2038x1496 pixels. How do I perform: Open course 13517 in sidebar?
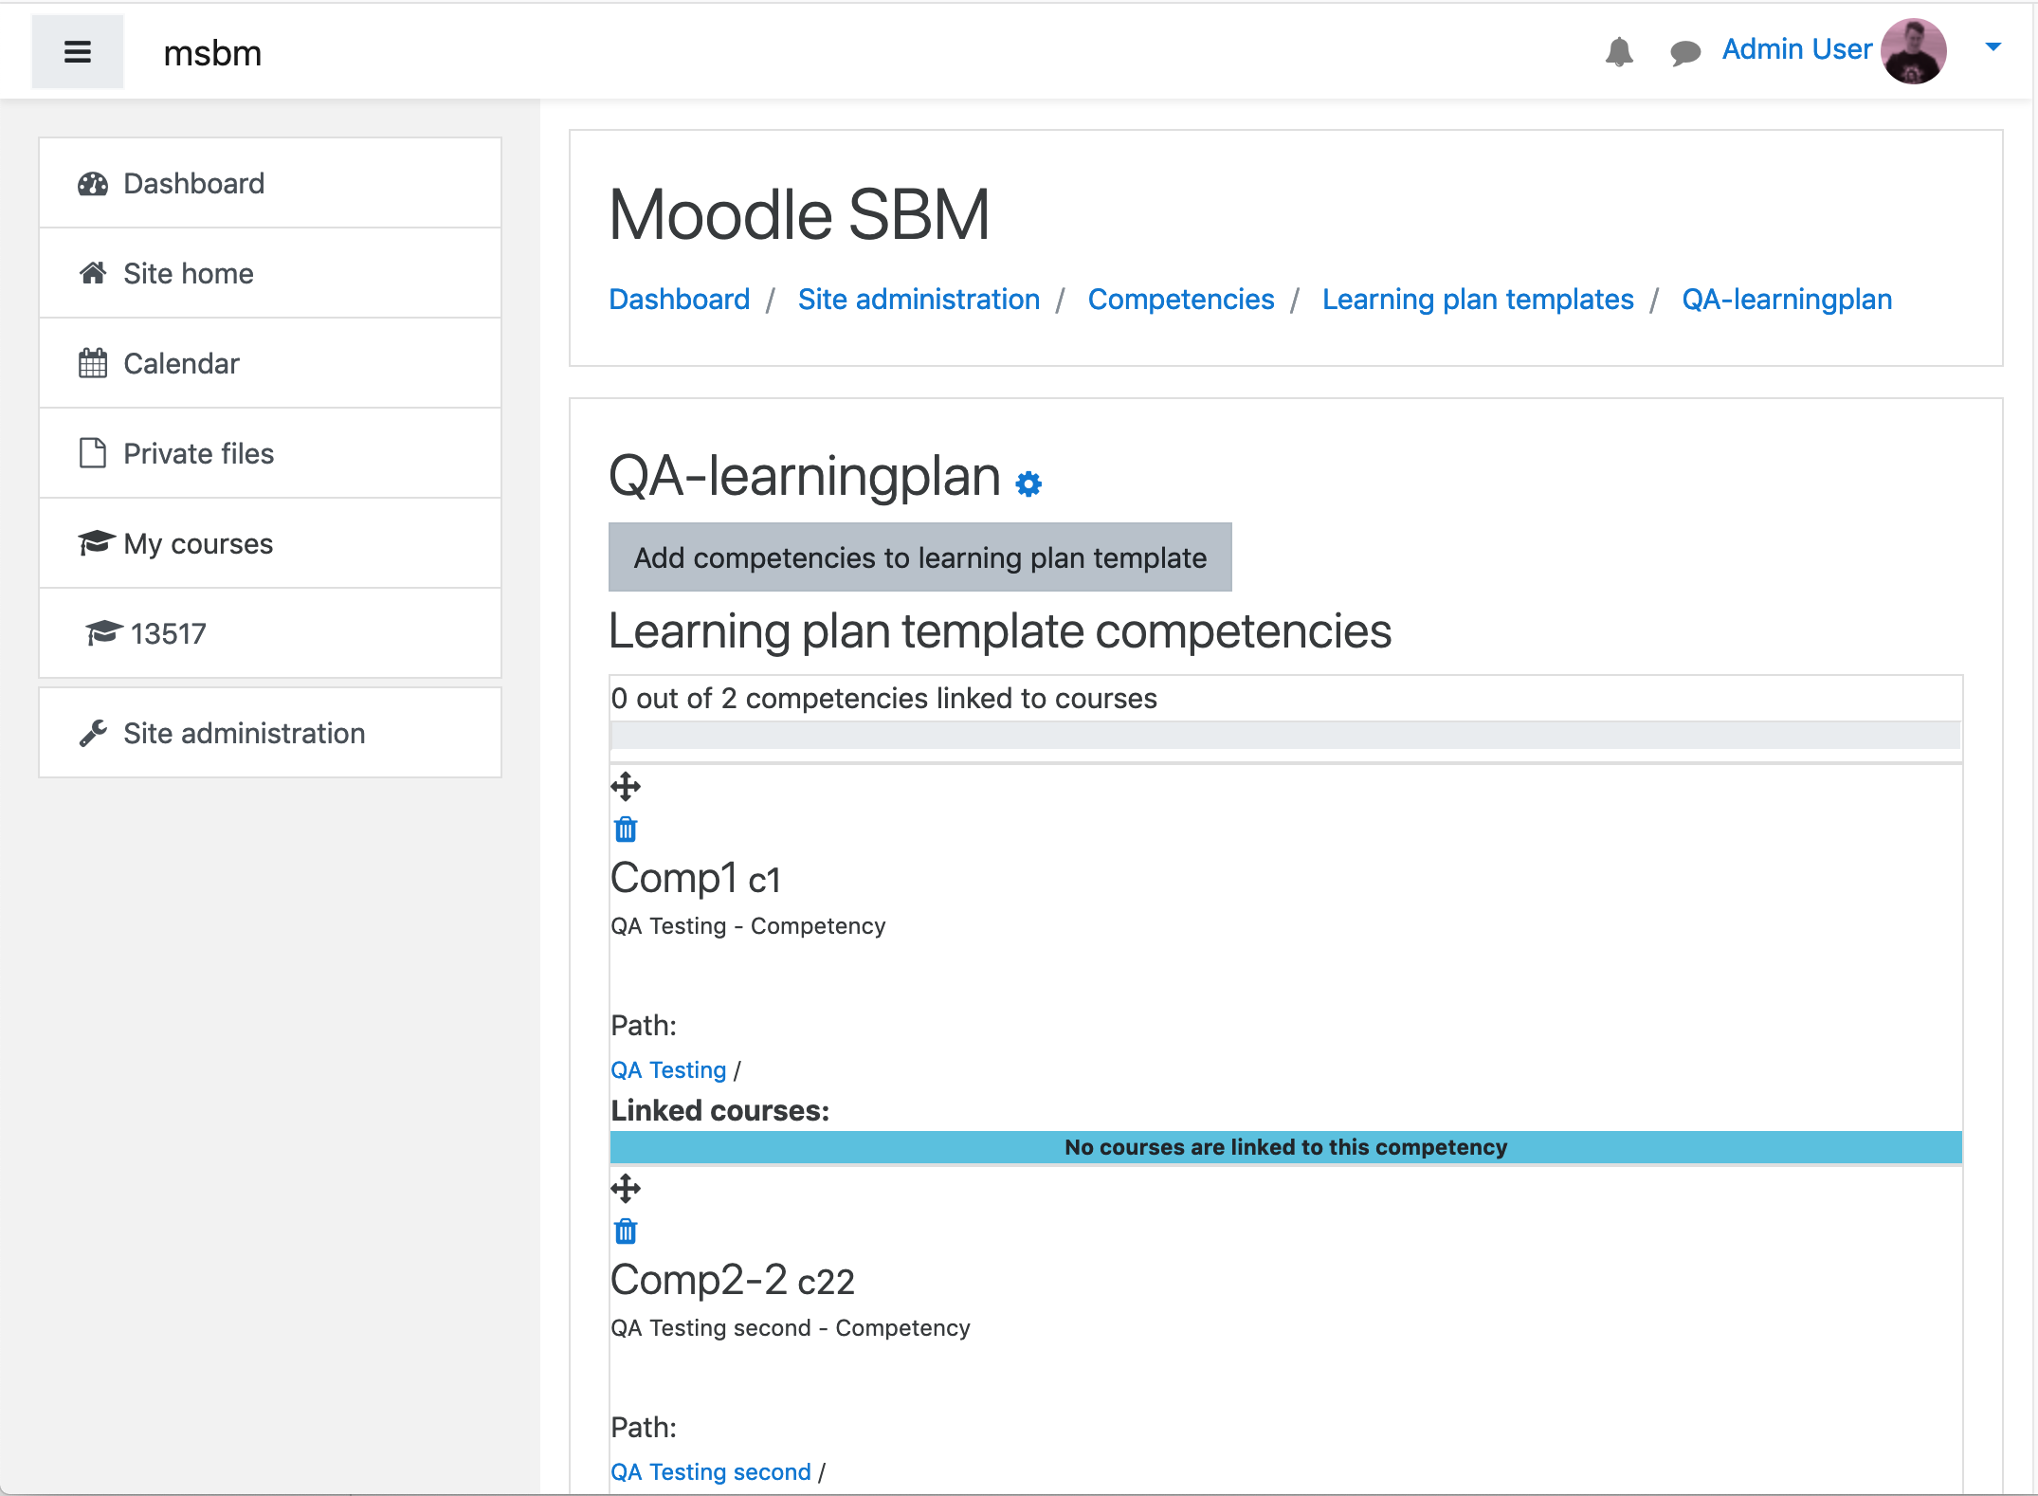click(x=270, y=633)
